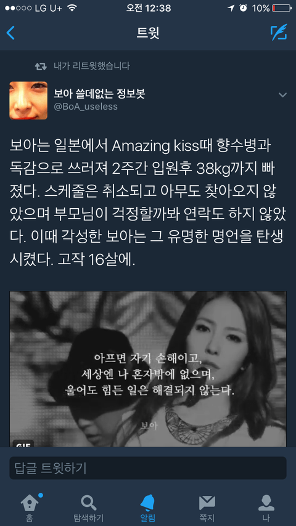The height and width of the screenshot is (526, 296).
Task: Tap the Wi-Fi icon in status bar
Action: coord(72,8)
